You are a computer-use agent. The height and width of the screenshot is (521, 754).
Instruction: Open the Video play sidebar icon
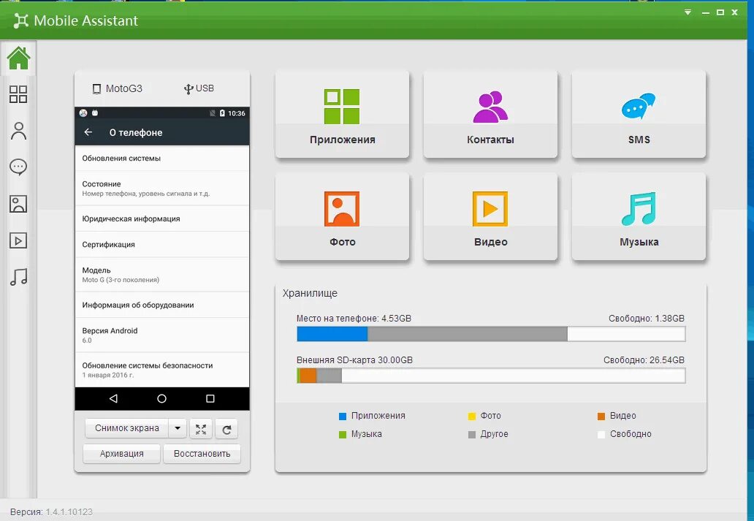(18, 240)
